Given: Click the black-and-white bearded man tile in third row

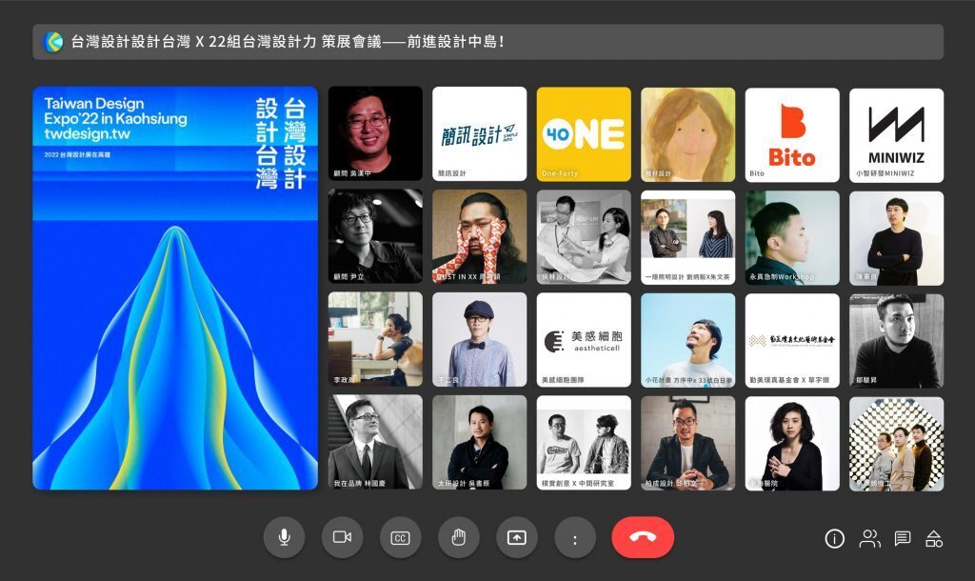Looking at the screenshot, I should click(897, 342).
